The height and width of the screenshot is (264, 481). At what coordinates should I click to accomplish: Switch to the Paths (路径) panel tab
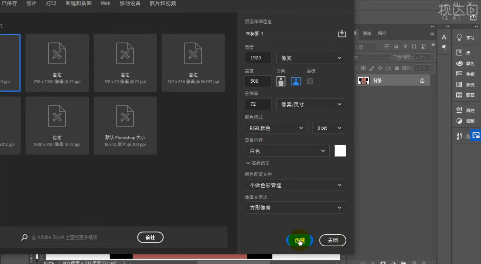(382, 34)
